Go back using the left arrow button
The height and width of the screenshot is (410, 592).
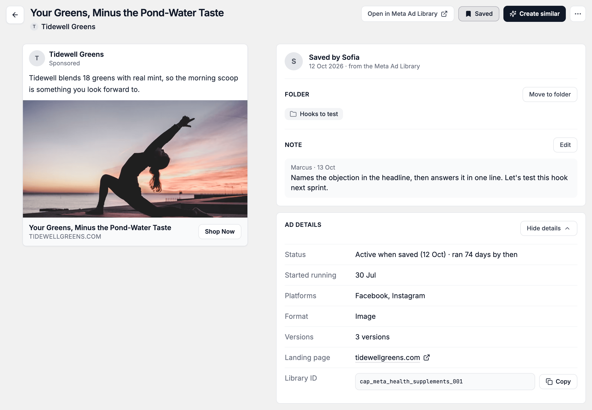(15, 15)
